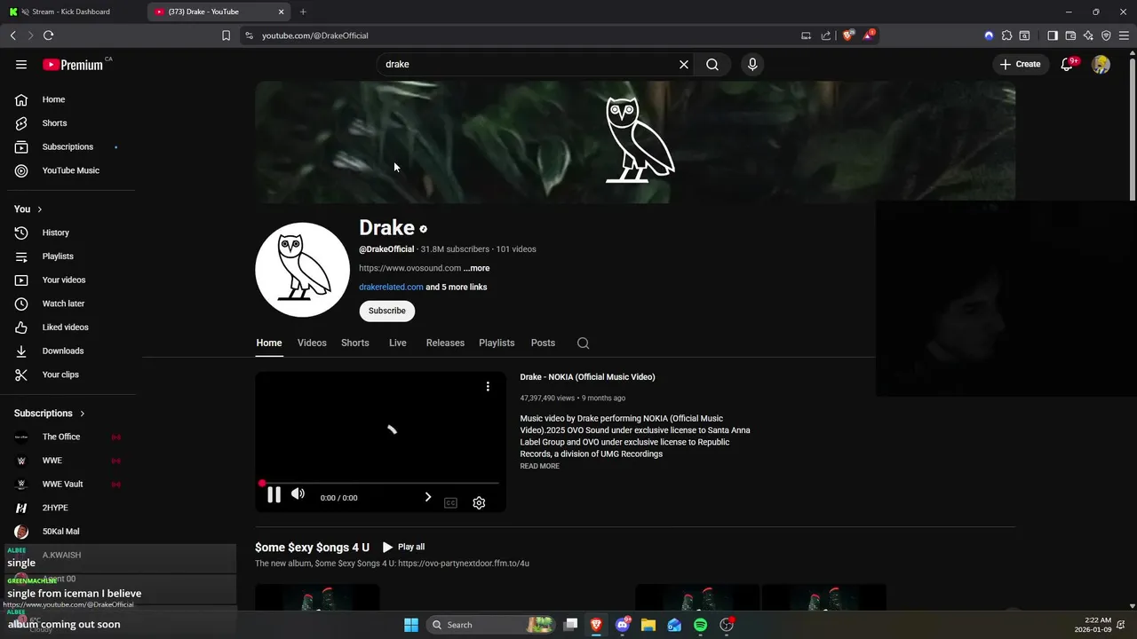
Task: Skip to next video in player
Action: coord(427,497)
